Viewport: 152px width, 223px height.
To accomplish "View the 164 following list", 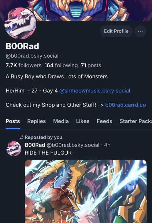I will pyautogui.click(x=61, y=65).
